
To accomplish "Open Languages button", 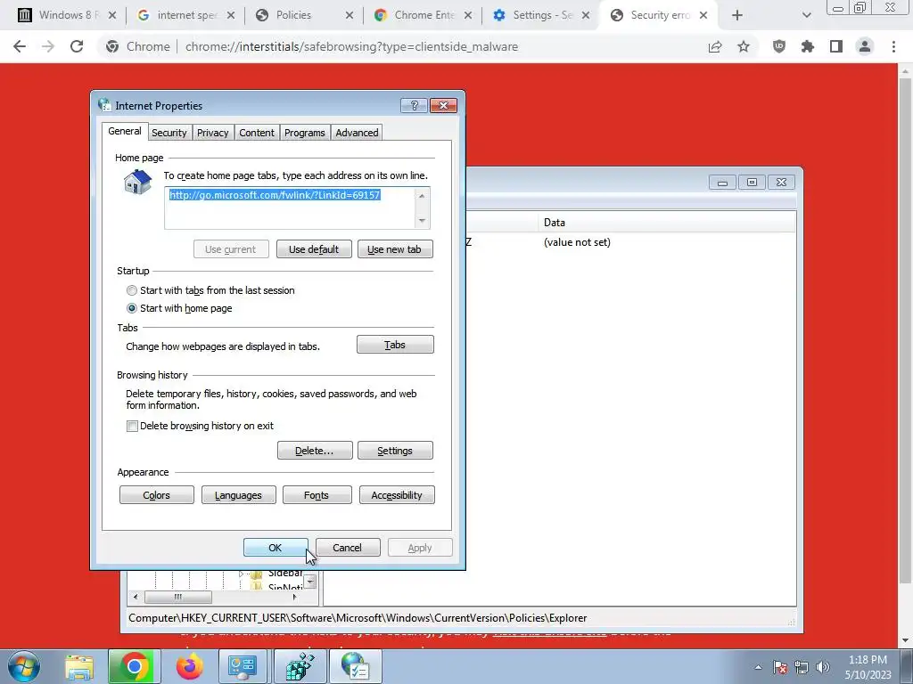I will tap(238, 495).
